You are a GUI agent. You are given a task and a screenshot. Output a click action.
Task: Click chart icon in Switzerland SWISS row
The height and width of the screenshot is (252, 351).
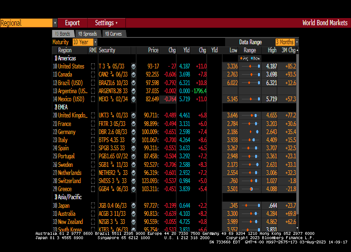(x=134, y=181)
